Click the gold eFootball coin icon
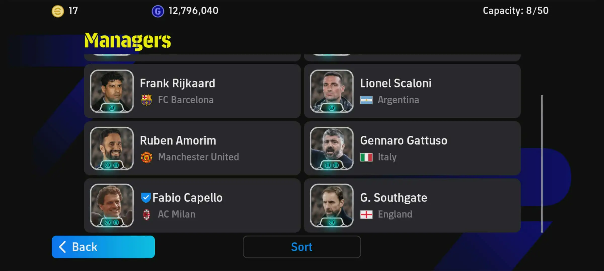Screen dimensions: 604x271 coord(58,11)
